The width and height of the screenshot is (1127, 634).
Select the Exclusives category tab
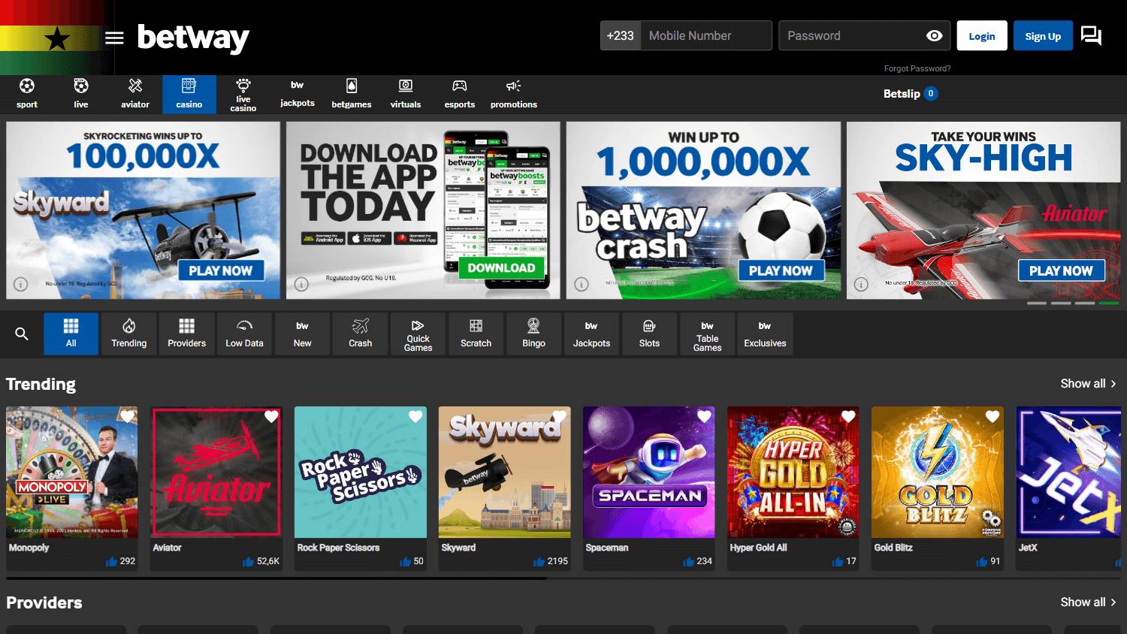click(766, 334)
